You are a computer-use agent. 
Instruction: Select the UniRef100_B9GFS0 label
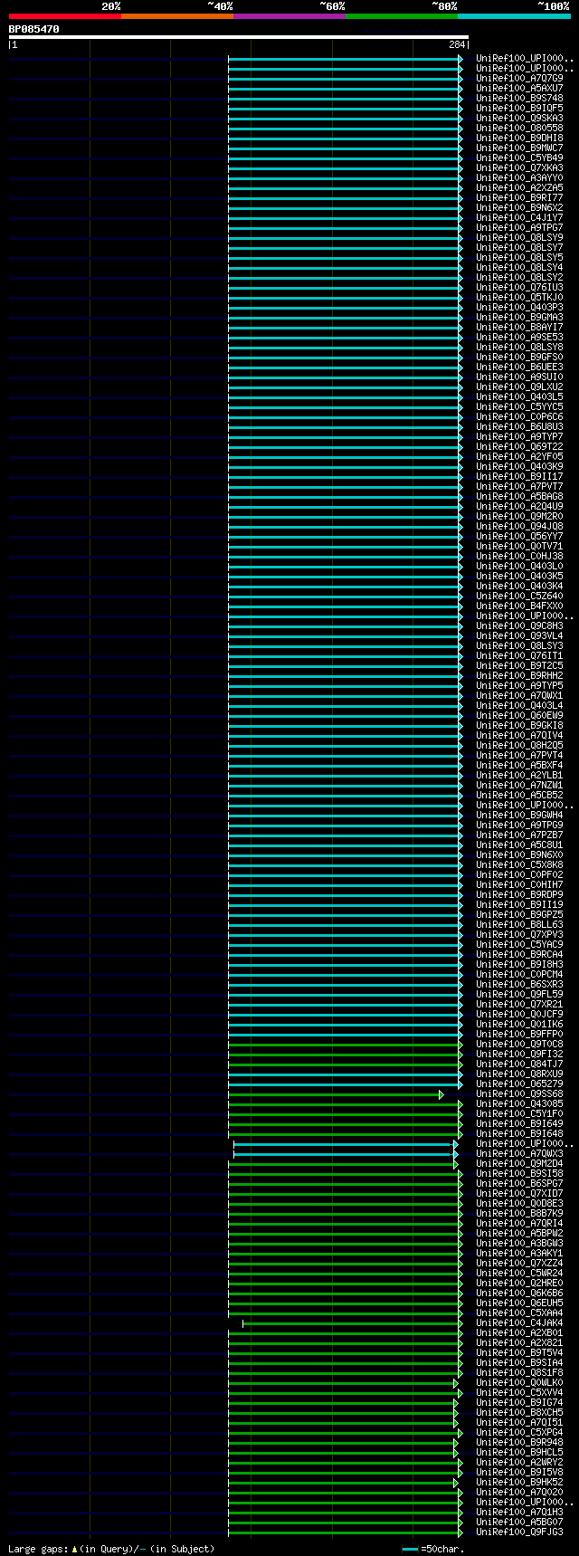[519, 358]
